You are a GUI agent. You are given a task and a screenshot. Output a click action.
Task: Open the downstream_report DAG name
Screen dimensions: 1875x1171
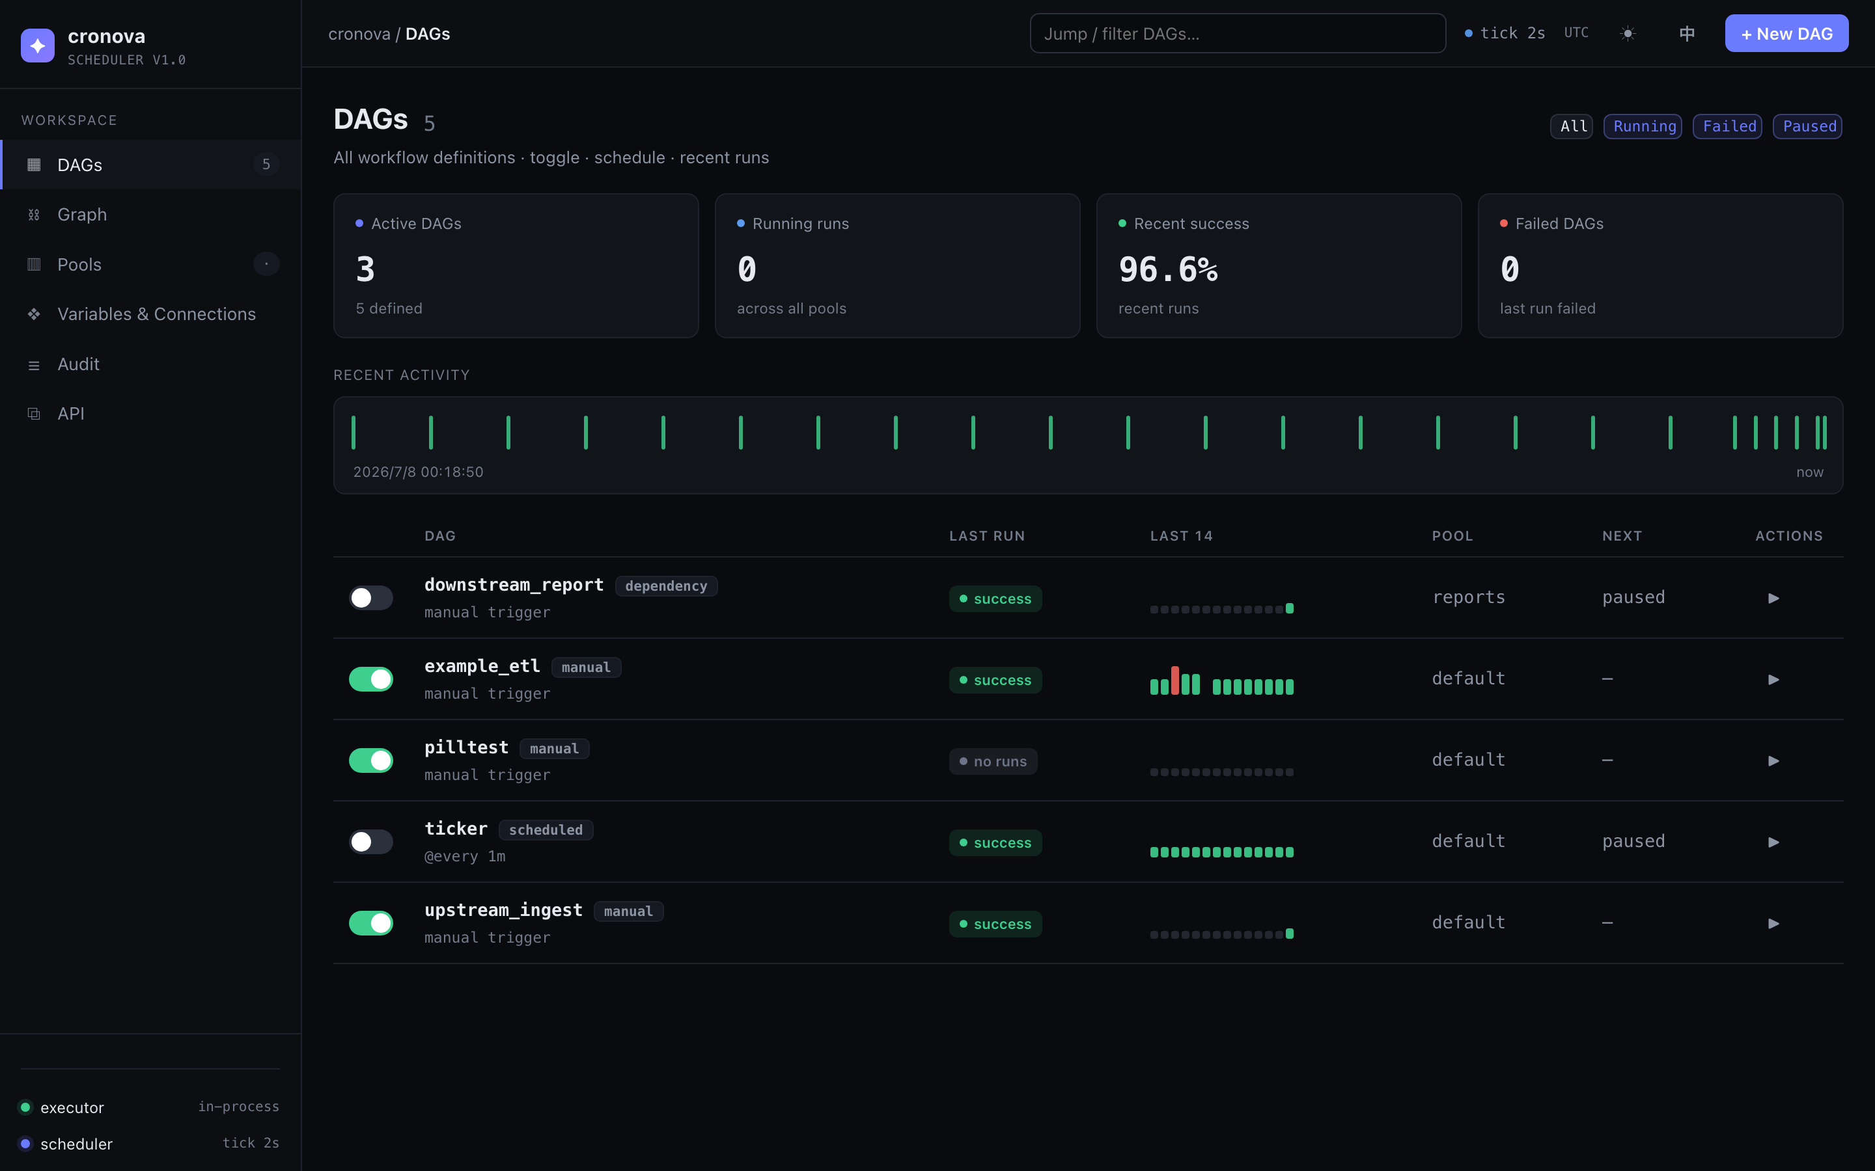click(514, 585)
